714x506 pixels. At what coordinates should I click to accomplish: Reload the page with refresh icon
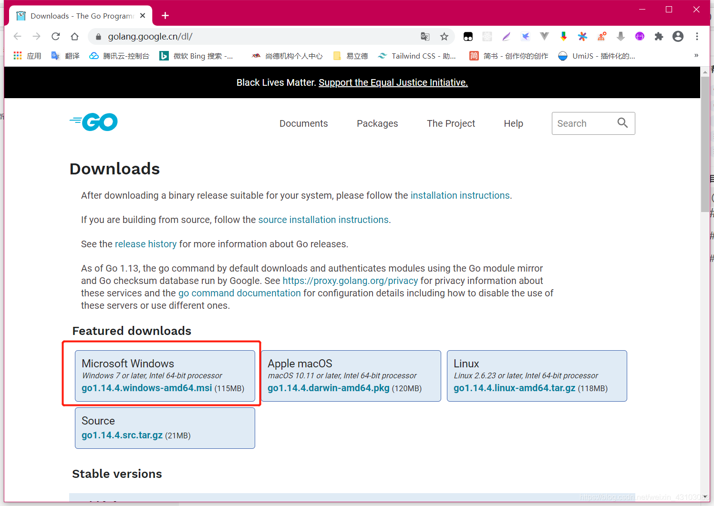point(55,36)
